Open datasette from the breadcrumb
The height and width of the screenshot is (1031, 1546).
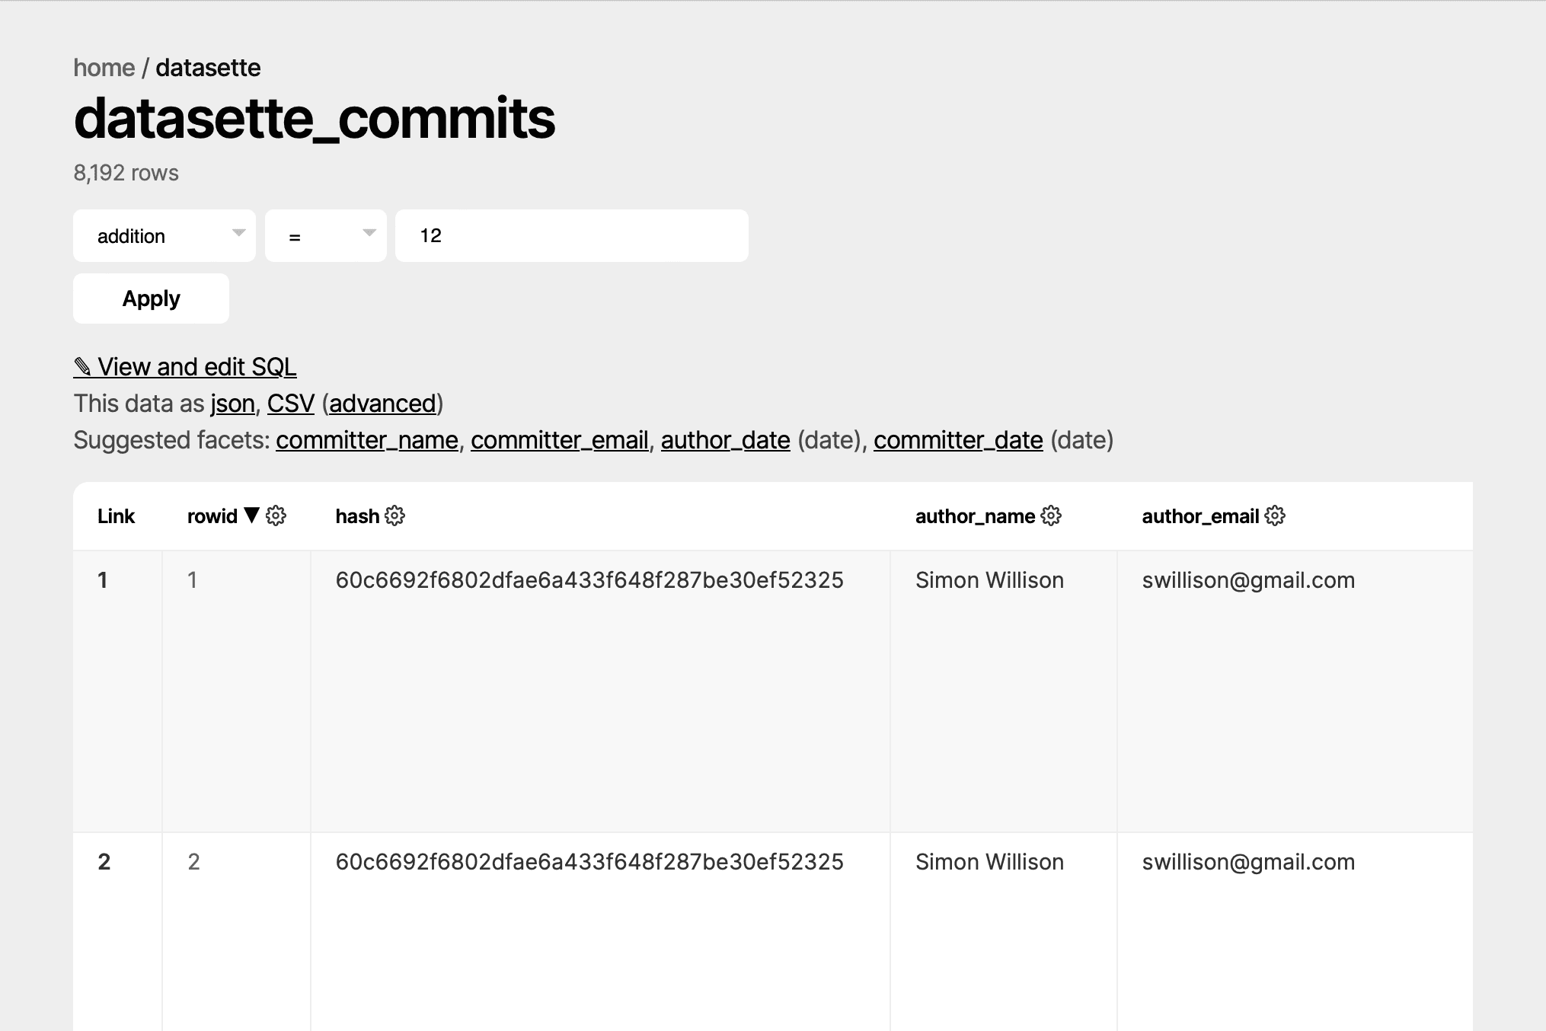[208, 68]
